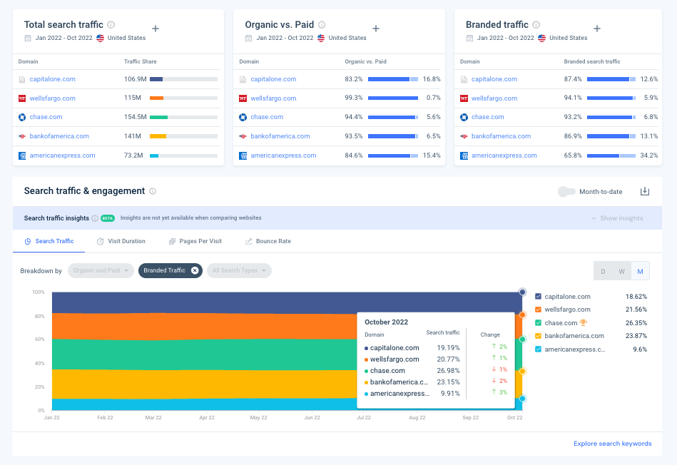
Task: Click info icon next to Search traffic & engagement
Action: [153, 191]
